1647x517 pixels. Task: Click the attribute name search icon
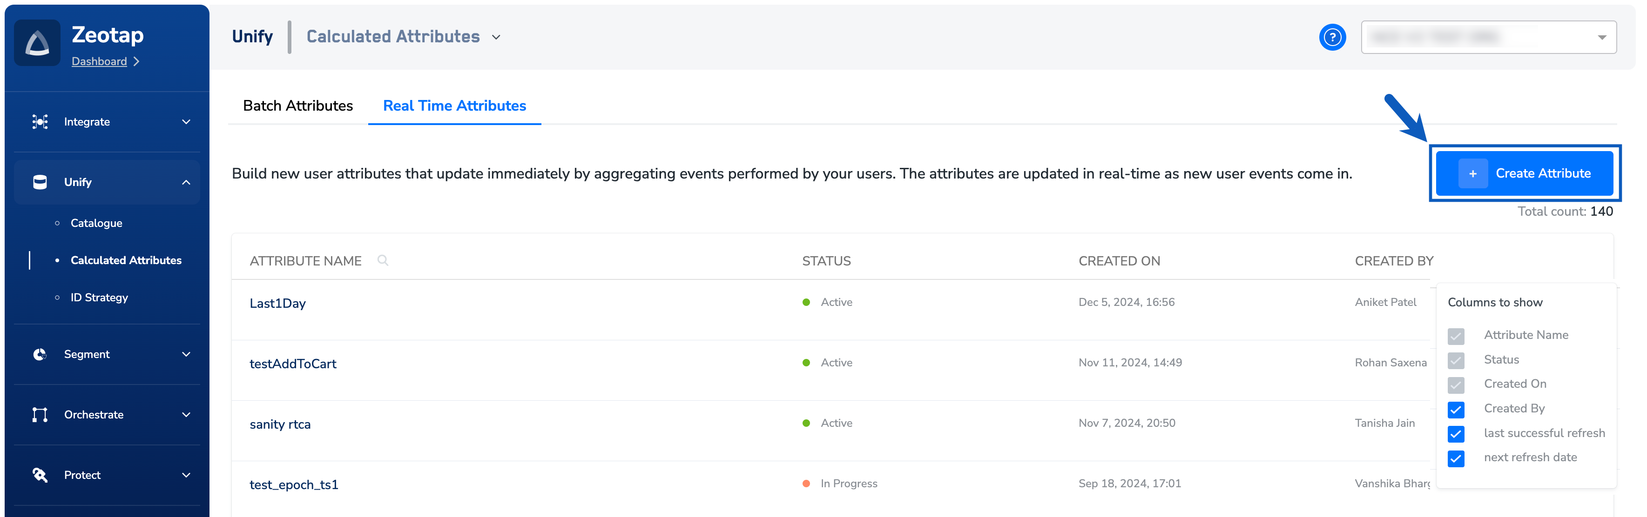(382, 260)
